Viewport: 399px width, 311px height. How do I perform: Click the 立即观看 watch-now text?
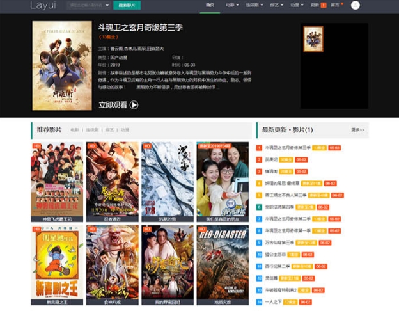[113, 105]
